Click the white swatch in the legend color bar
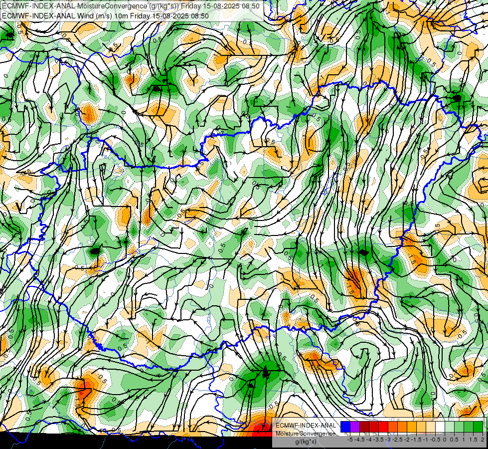 [440, 427]
